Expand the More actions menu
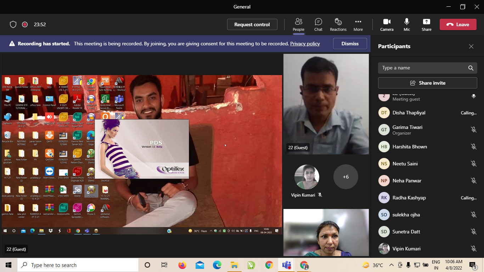Viewport: 484px width, 272px height. coord(358,24)
